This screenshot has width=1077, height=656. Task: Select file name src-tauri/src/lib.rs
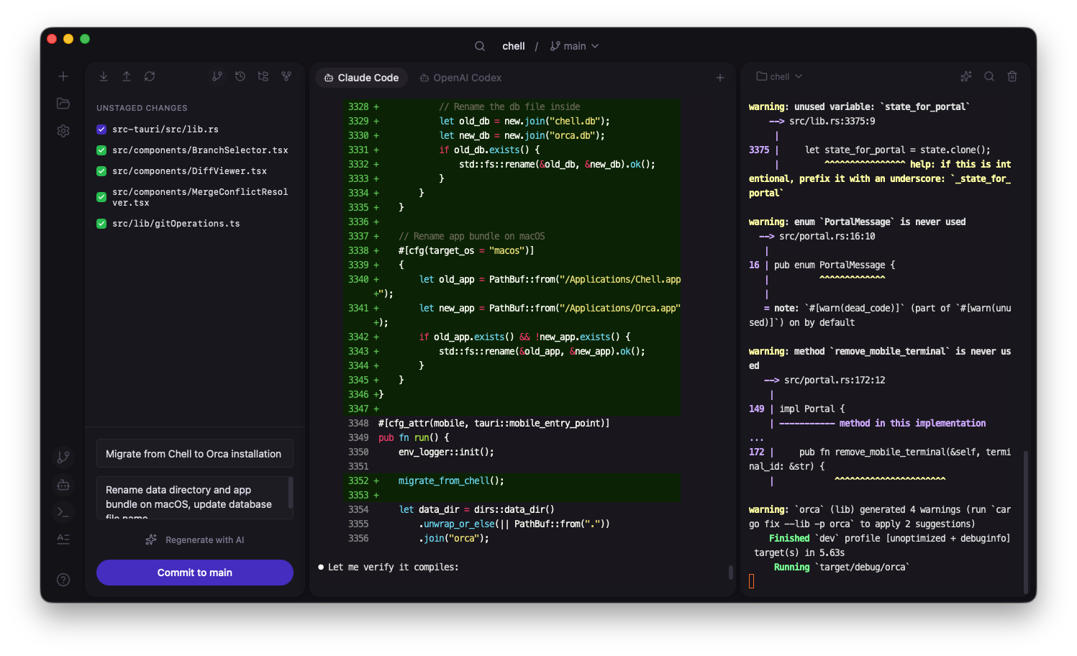tap(165, 129)
